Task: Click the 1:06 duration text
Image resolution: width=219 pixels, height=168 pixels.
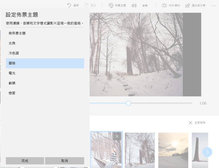Action: coord(203,103)
